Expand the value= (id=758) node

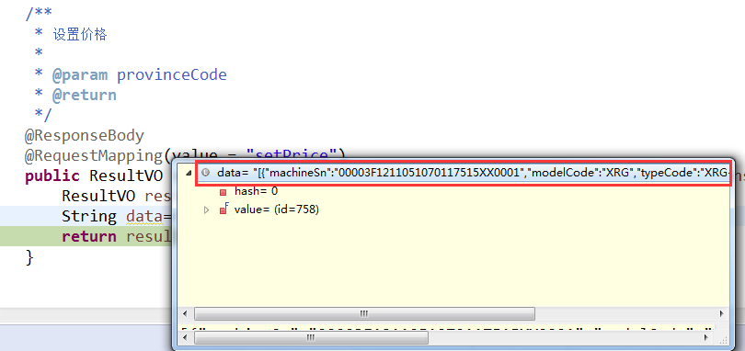[206, 209]
